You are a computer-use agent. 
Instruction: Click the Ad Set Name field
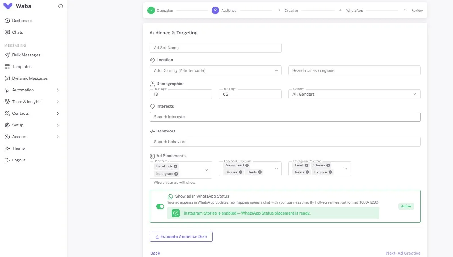click(216, 48)
